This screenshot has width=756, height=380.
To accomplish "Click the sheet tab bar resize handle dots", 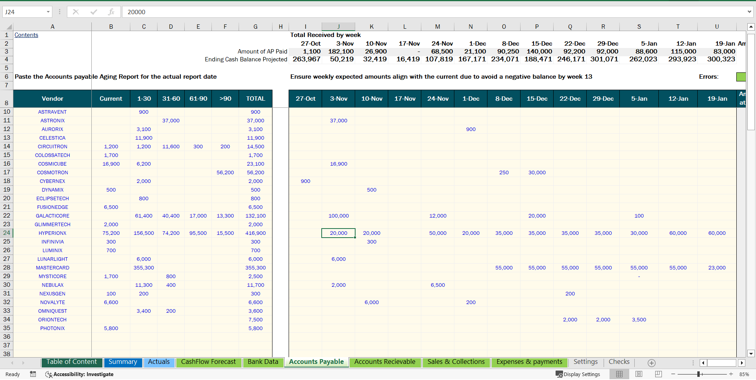I will [x=693, y=363].
